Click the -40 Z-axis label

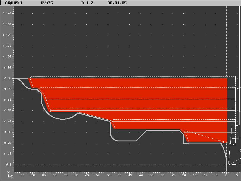[x=140, y=175]
